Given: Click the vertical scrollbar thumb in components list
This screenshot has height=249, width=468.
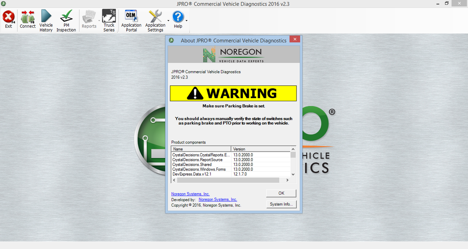Looking at the screenshot, I should (x=293, y=155).
